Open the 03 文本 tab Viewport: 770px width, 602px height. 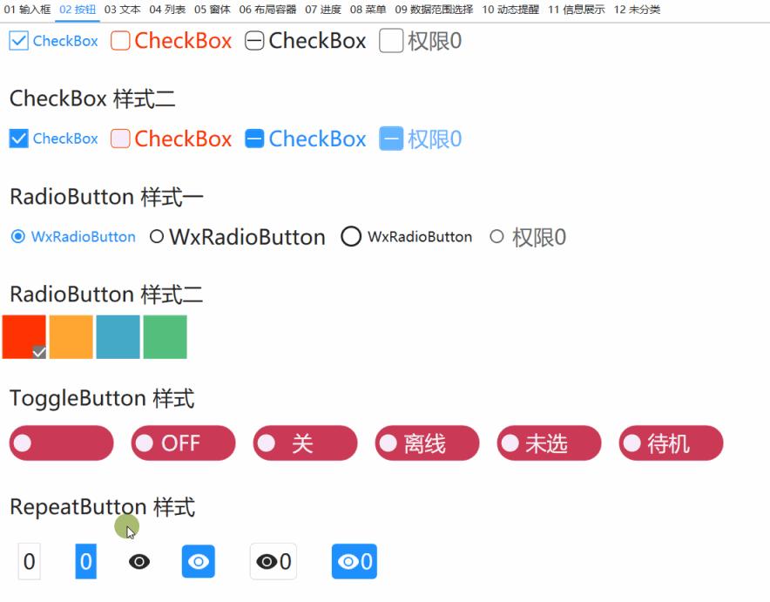point(122,10)
